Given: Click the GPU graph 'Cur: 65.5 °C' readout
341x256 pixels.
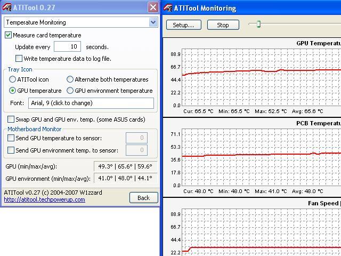Looking at the screenshot, I should (198, 111).
